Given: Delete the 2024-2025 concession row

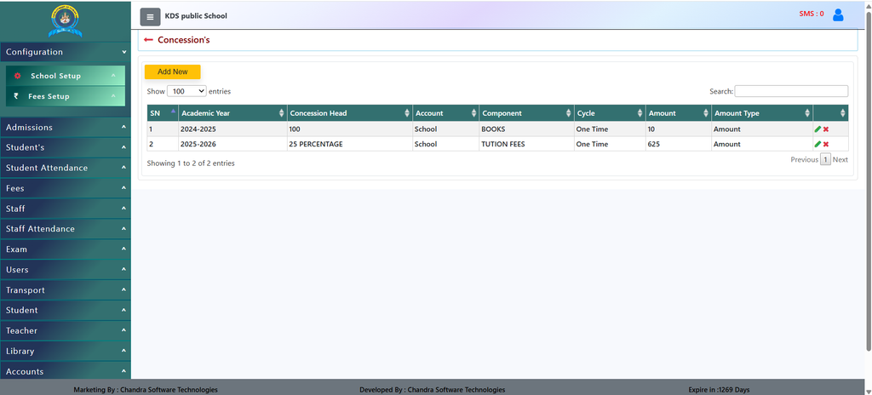Looking at the screenshot, I should click(826, 129).
